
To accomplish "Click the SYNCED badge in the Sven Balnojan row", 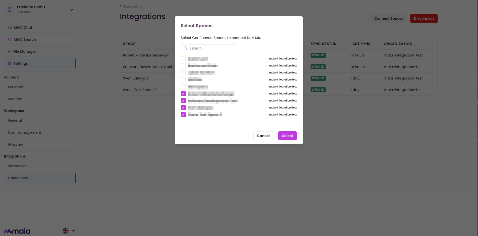I will point(318,78).
